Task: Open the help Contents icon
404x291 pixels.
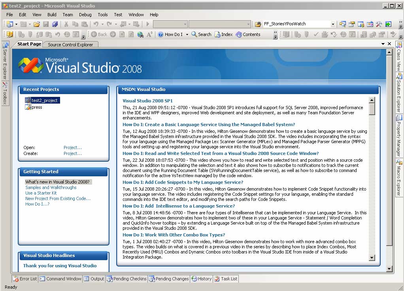Action: point(248,34)
